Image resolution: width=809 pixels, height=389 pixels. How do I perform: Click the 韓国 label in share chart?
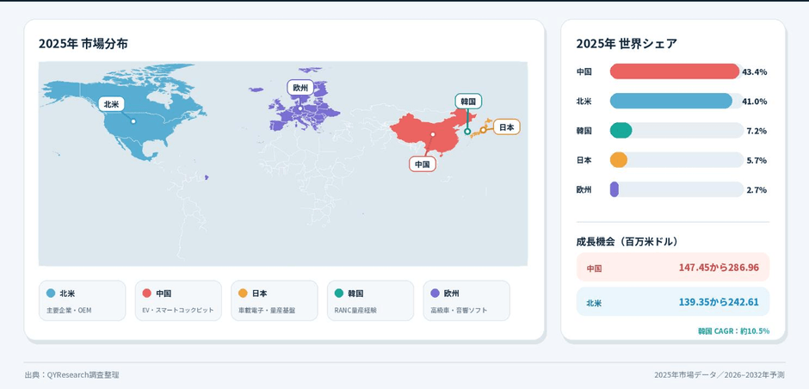[x=584, y=131]
